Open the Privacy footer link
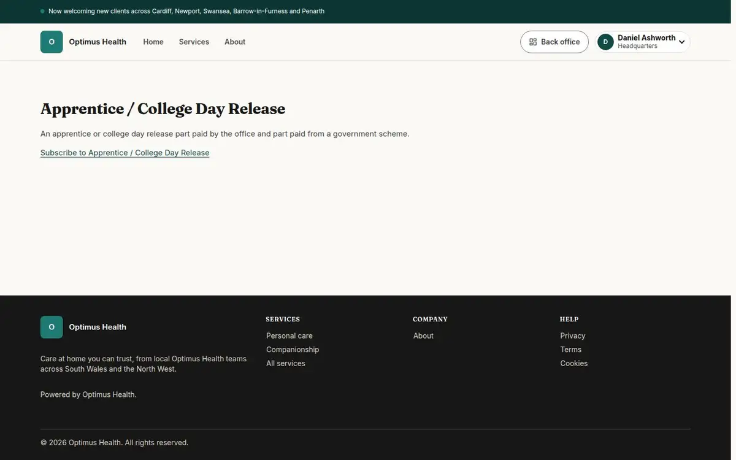736x460 pixels. (573, 335)
